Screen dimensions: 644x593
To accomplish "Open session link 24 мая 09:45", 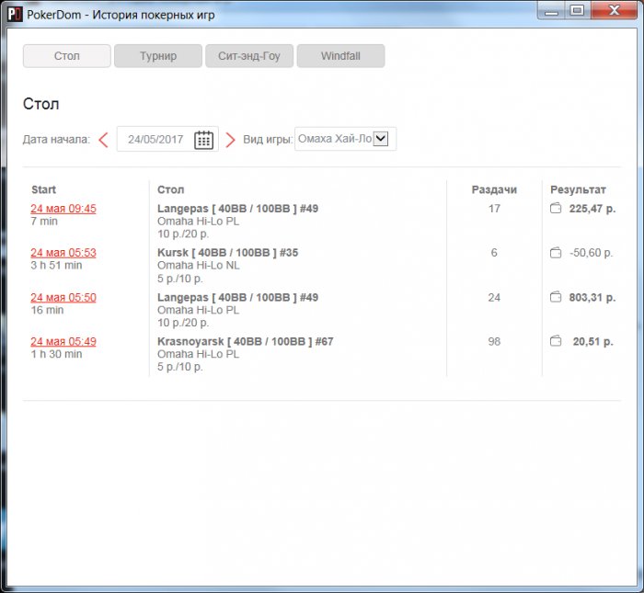I will [63, 209].
